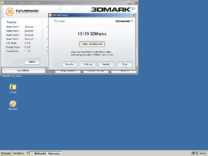Click the Game Test 1 row label
Viewport: 208px width, 156px height.
pyautogui.click(x=12, y=27)
